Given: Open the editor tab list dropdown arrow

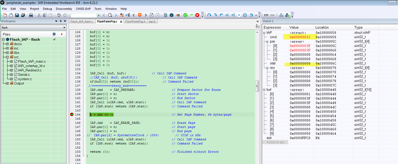Looking at the screenshot, I should point(257,22).
